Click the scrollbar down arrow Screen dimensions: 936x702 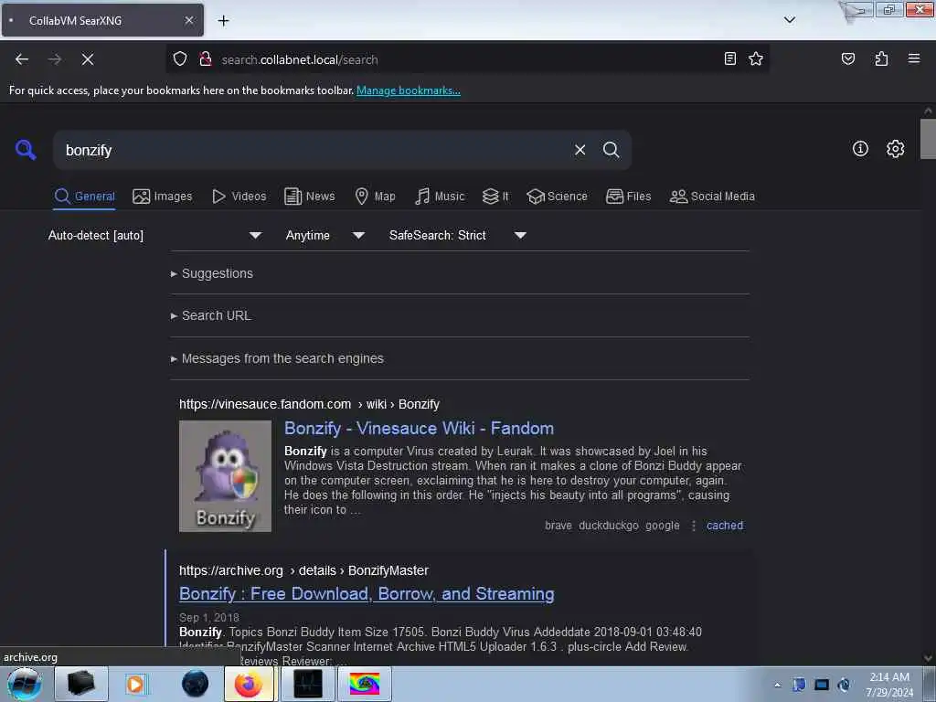(x=928, y=658)
